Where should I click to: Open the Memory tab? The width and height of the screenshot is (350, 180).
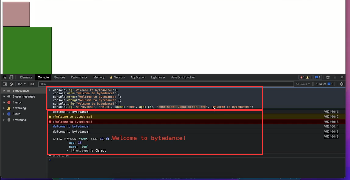[99, 77]
